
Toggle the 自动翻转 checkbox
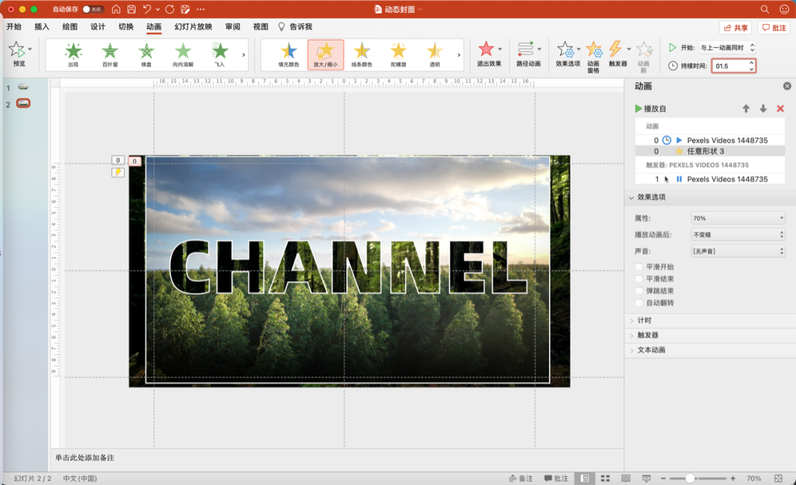[638, 303]
